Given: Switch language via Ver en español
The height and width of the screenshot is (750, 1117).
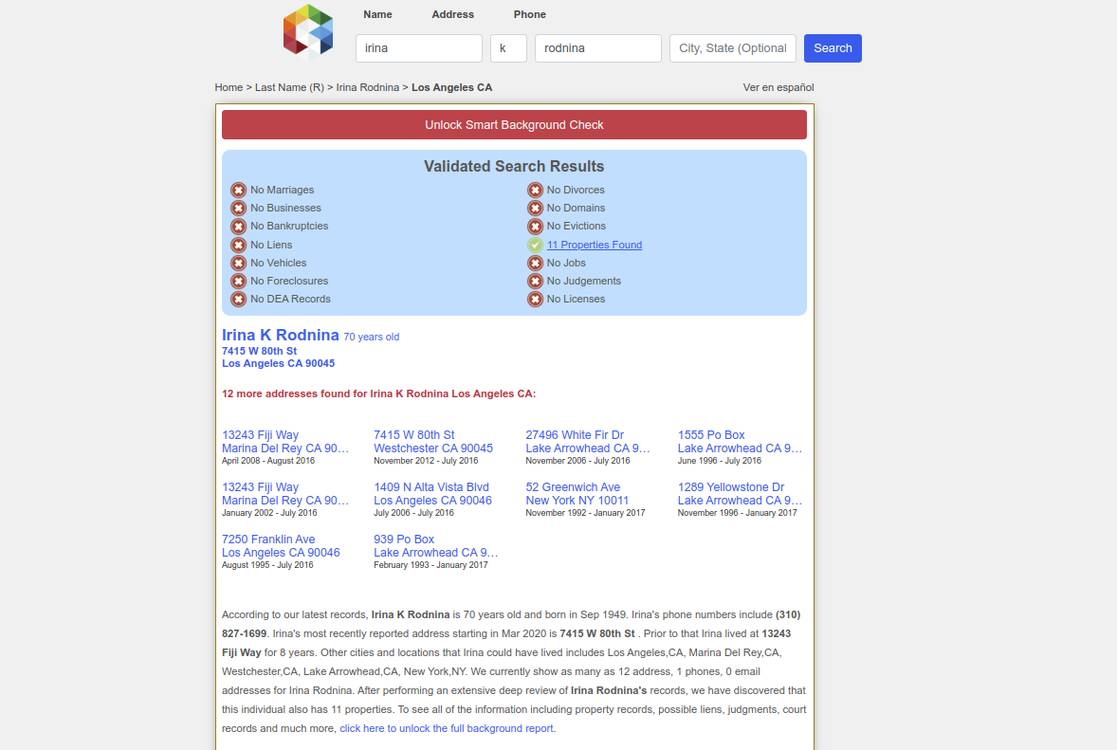Looking at the screenshot, I should coord(778,87).
